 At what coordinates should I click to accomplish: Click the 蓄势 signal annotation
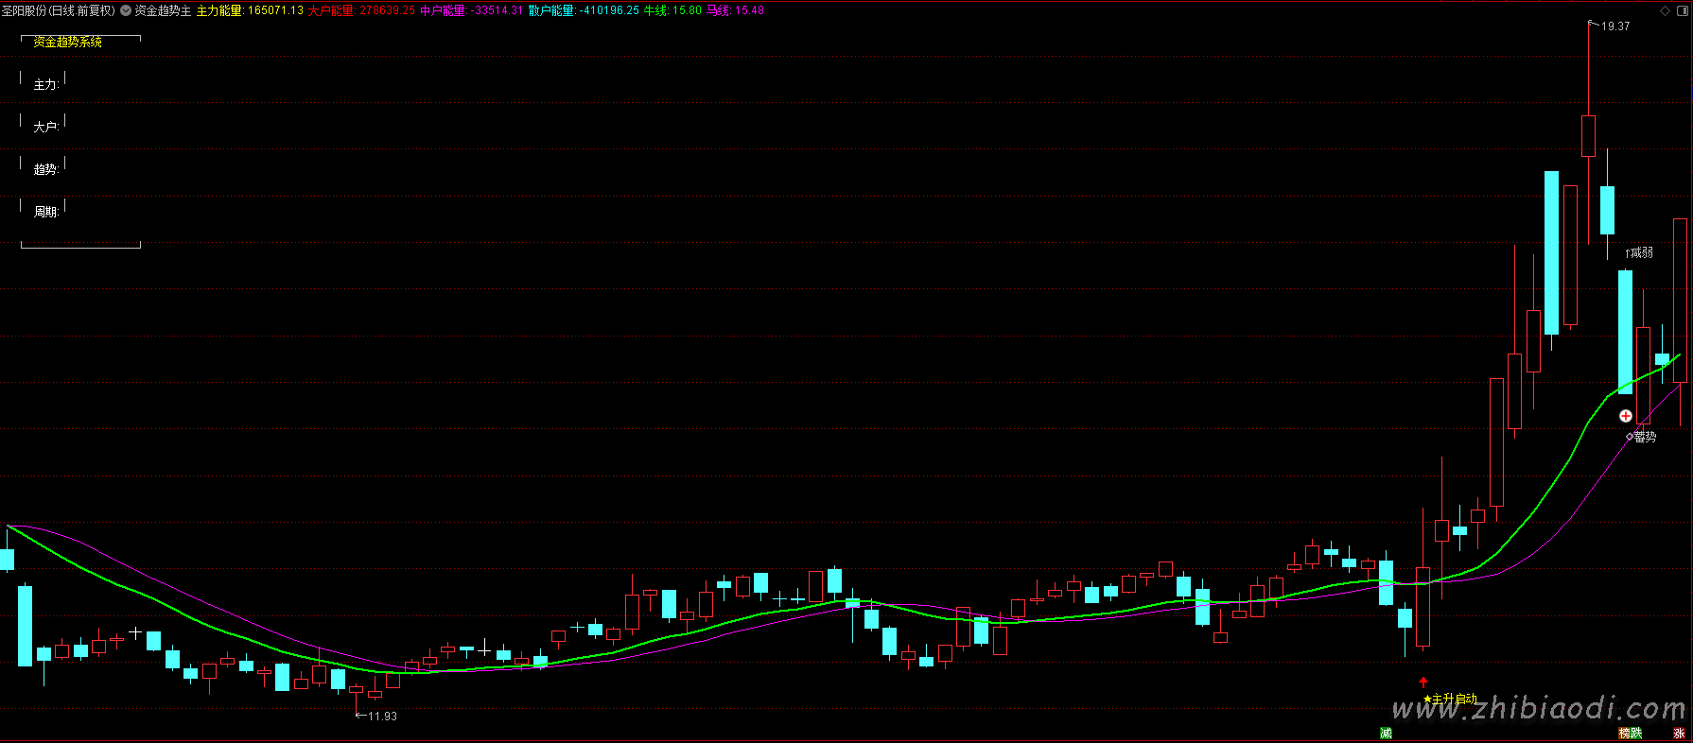[x=1644, y=437]
